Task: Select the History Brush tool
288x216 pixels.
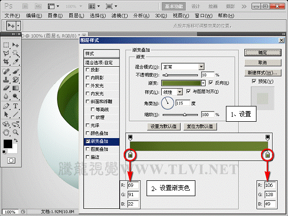Action: click(x=16, y=79)
